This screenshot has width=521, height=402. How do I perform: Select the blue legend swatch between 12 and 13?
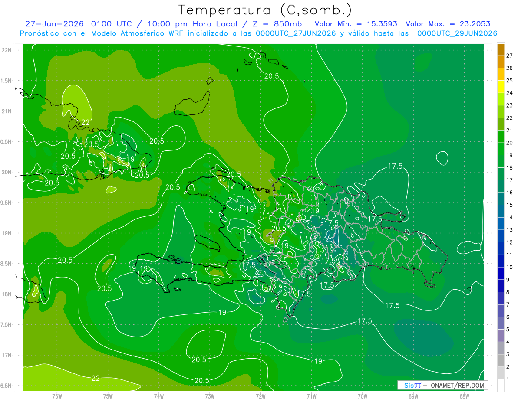(501, 236)
